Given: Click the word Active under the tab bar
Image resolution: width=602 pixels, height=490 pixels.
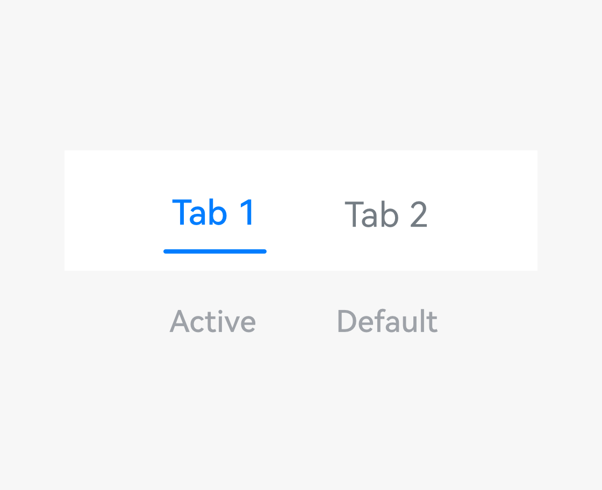Looking at the screenshot, I should [x=213, y=322].
